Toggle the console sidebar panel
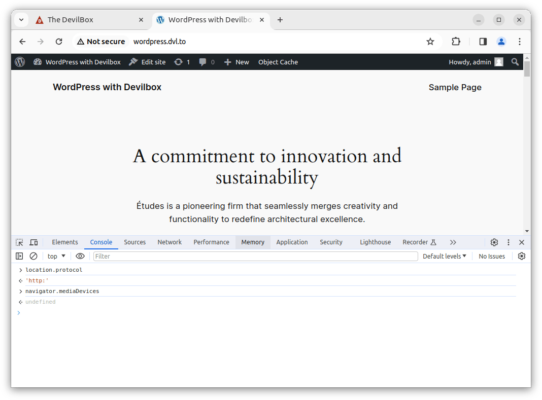This screenshot has height=400, width=542. tap(19, 257)
